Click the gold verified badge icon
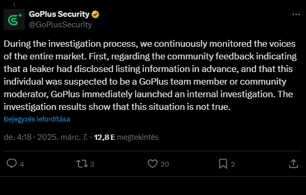 [95, 14]
